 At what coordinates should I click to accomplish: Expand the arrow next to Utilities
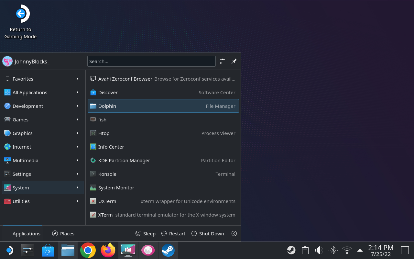pos(78,201)
